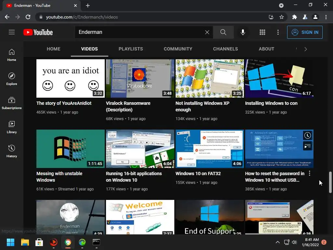333x250 pixels.
Task: Open the YouTube hamburger guide menu
Action: [x=12, y=32]
